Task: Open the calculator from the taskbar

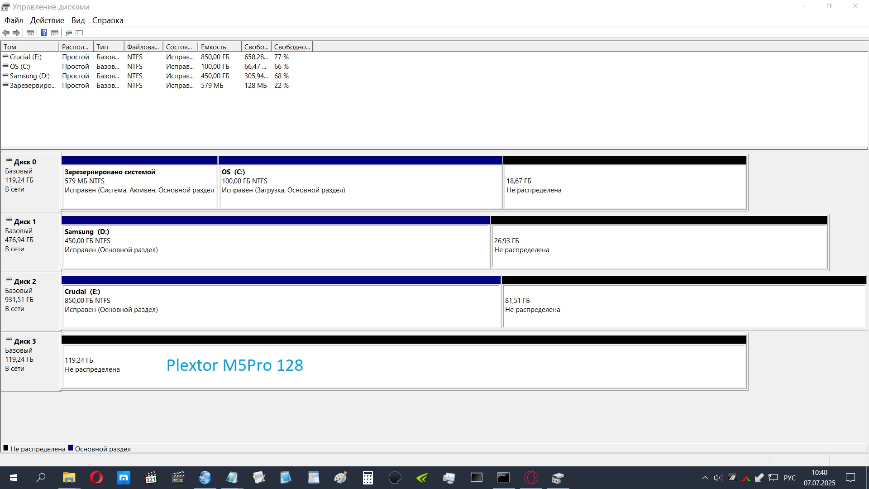Action: click(x=368, y=478)
